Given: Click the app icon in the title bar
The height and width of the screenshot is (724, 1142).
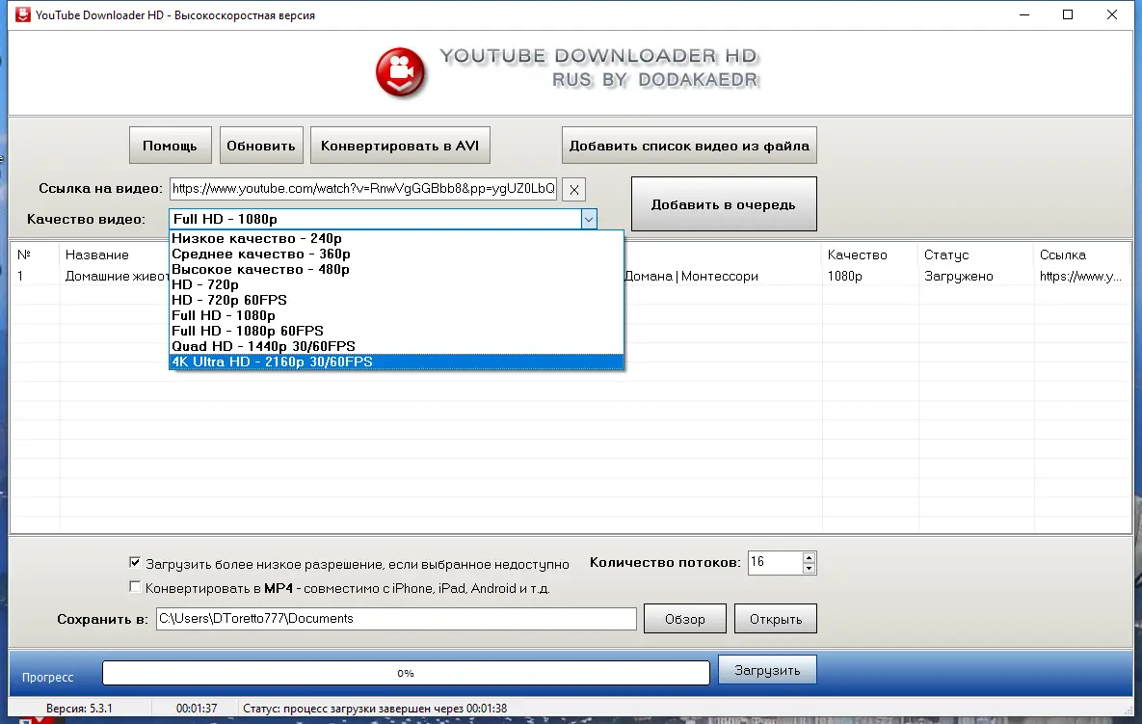Looking at the screenshot, I should click(22, 14).
